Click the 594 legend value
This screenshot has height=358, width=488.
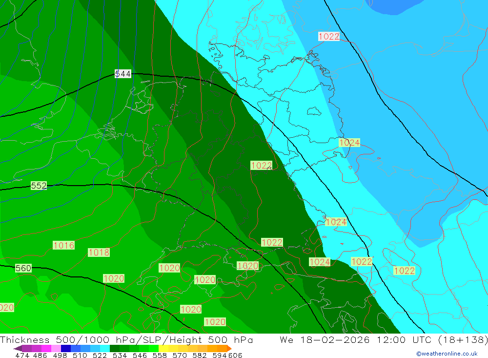(x=220, y=355)
